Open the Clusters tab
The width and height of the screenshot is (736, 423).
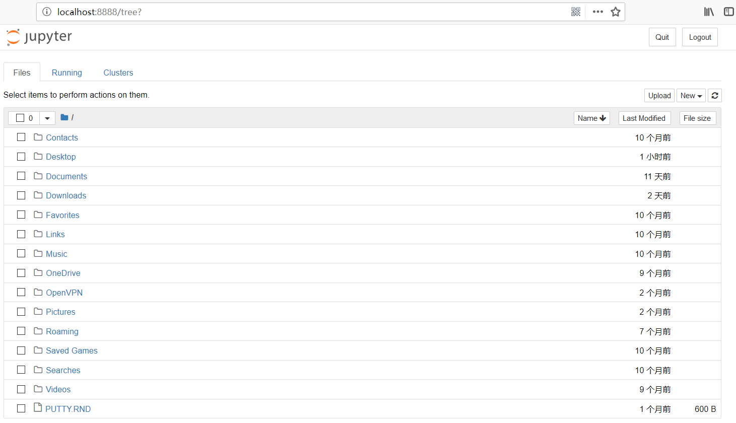tap(118, 73)
